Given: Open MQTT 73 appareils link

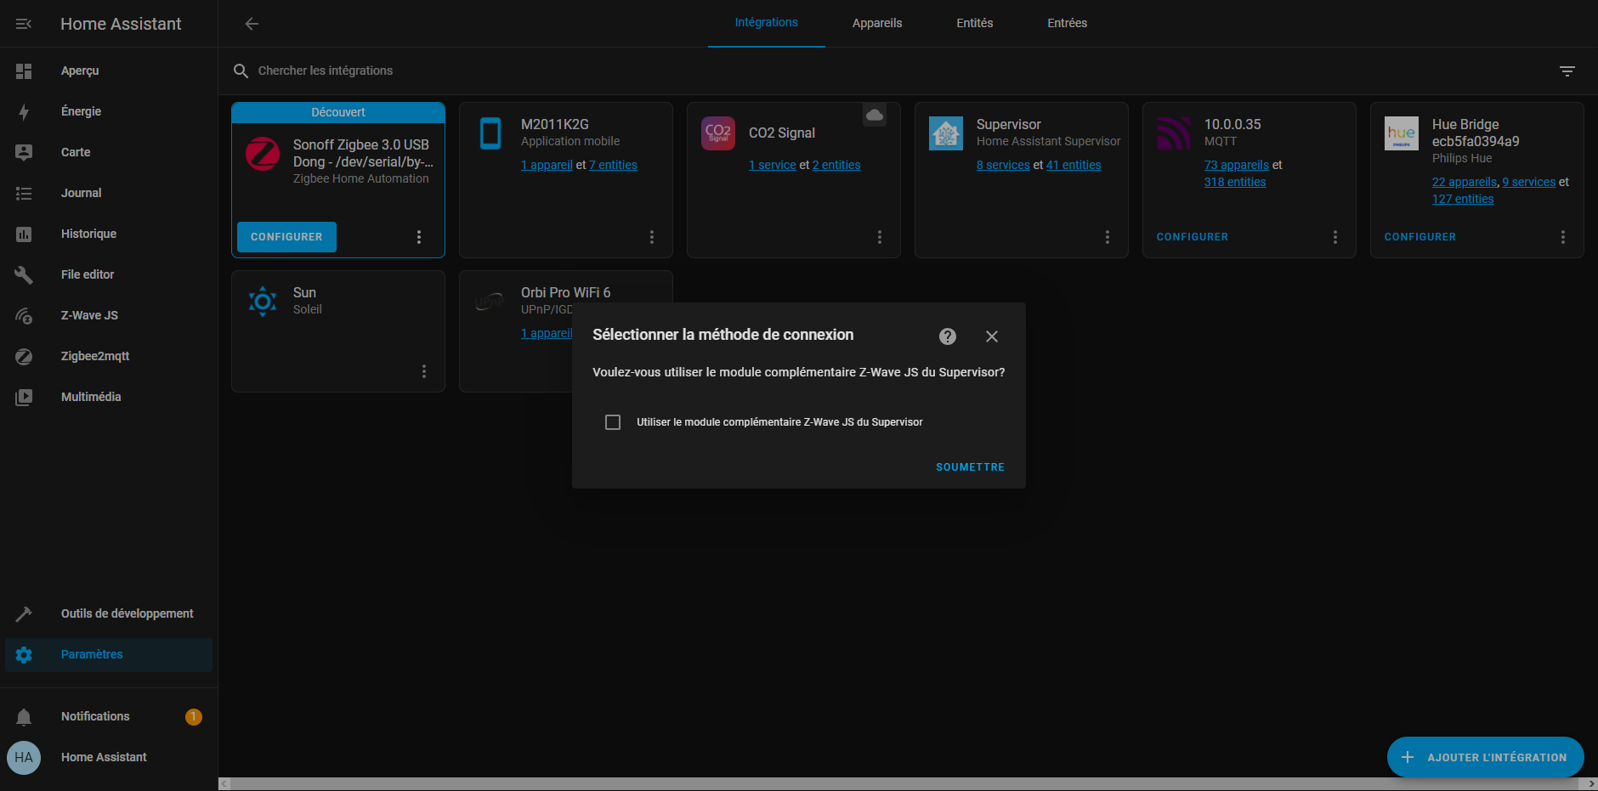Looking at the screenshot, I should [1237, 165].
